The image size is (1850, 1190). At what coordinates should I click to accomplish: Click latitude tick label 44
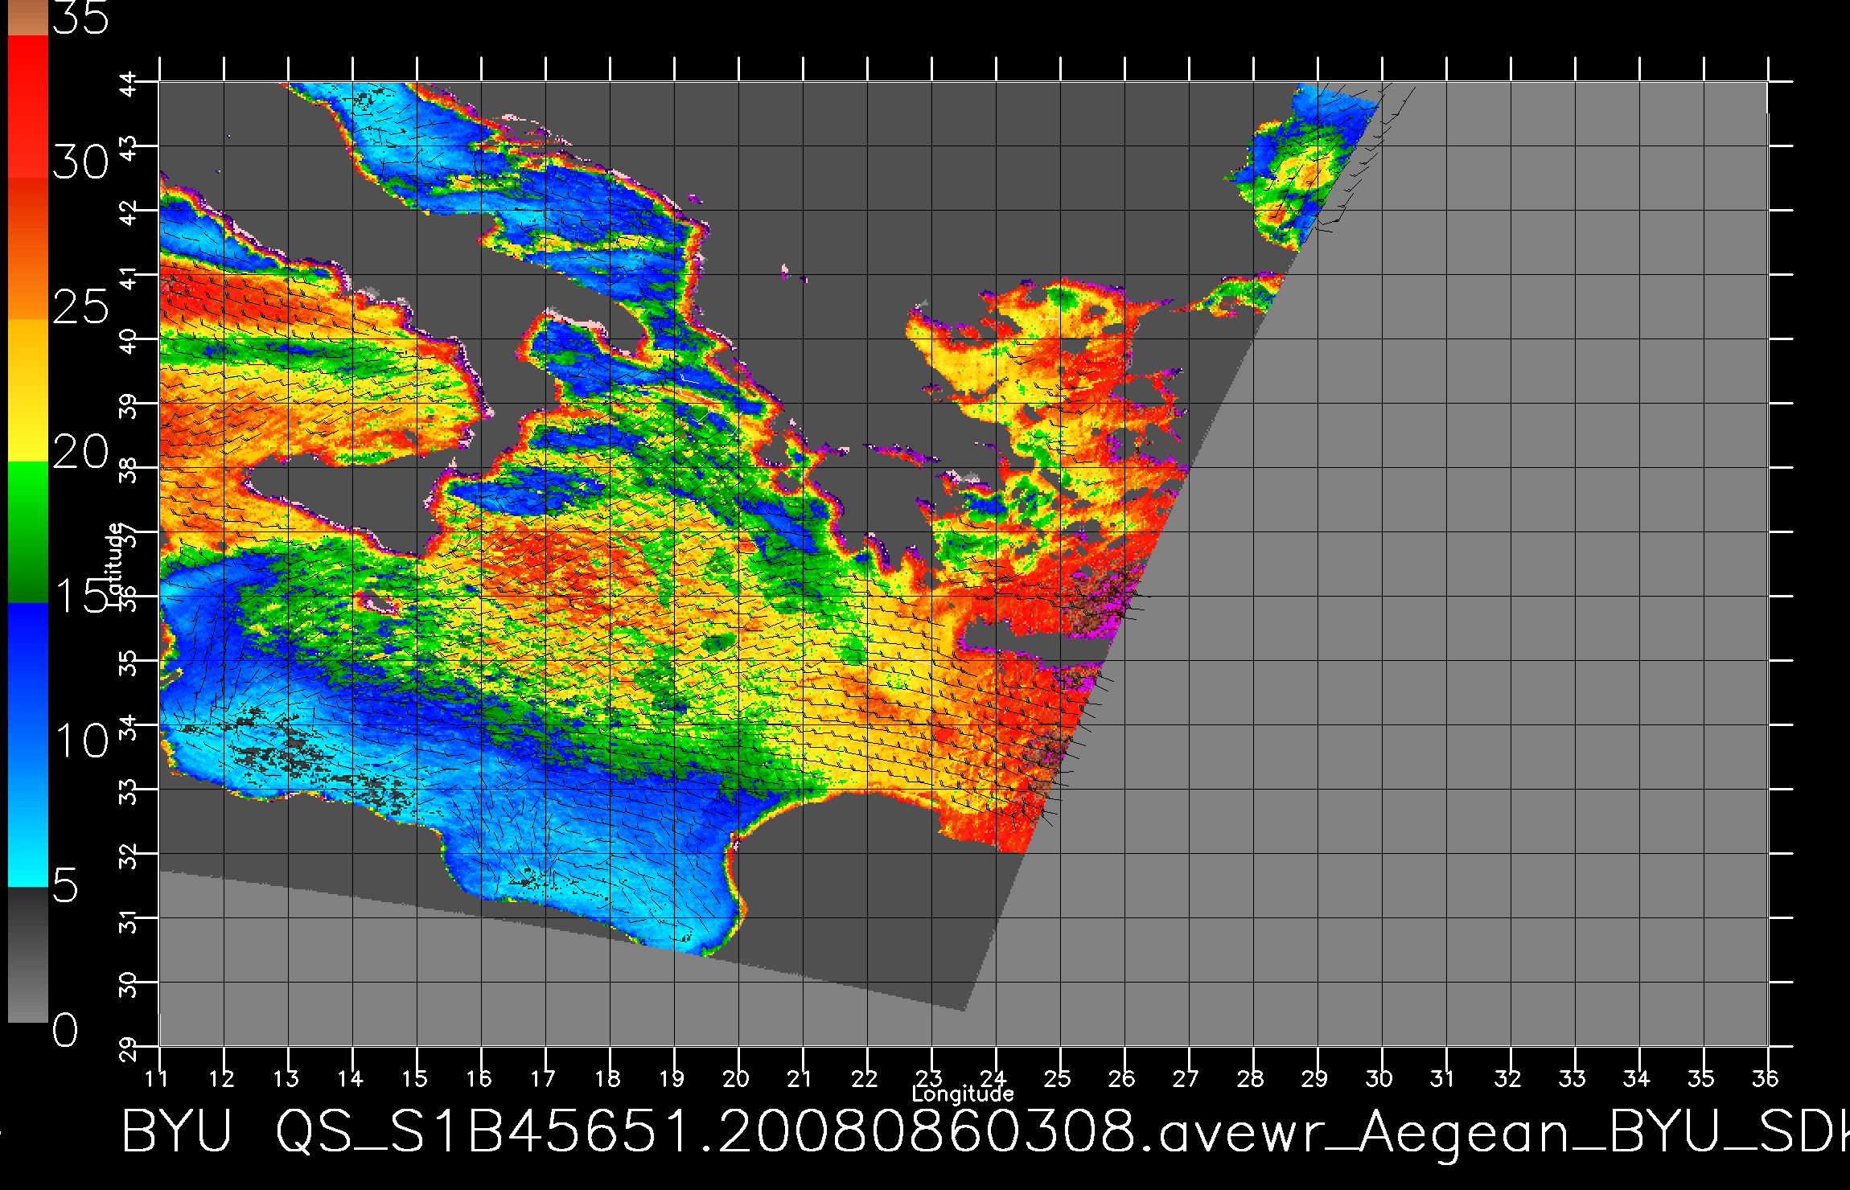pyautogui.click(x=129, y=84)
